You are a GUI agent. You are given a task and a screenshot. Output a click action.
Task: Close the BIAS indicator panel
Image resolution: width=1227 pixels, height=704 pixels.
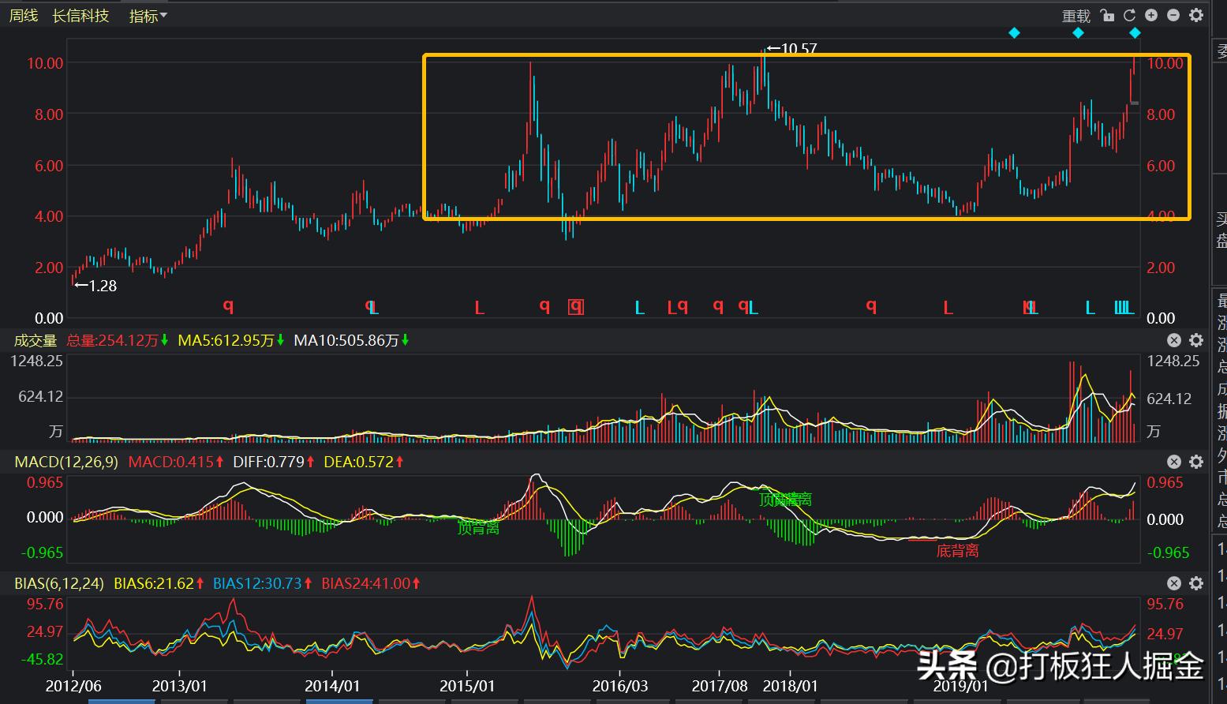click(x=1174, y=583)
